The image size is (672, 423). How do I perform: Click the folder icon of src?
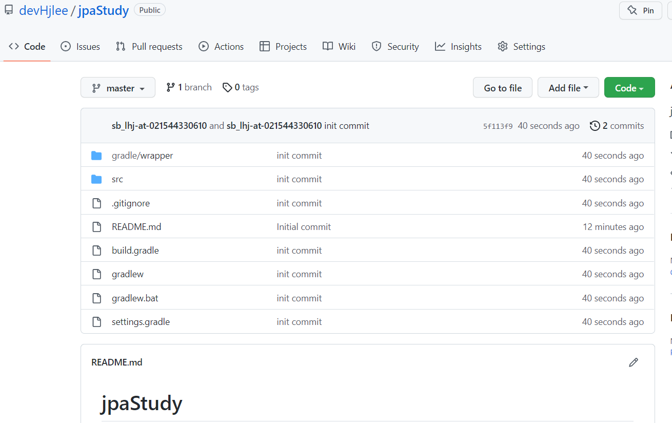pos(96,179)
